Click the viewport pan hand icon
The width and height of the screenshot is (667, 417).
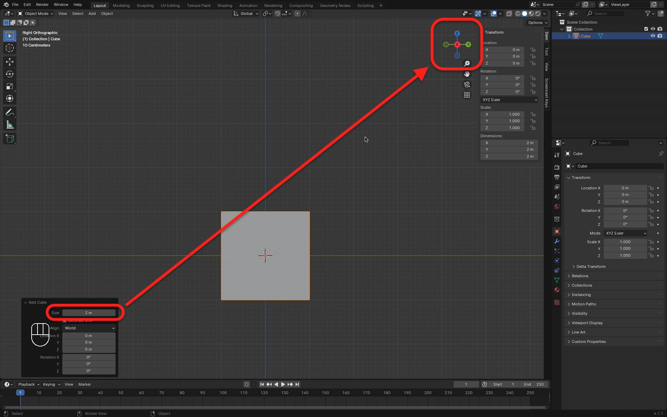coord(467,74)
